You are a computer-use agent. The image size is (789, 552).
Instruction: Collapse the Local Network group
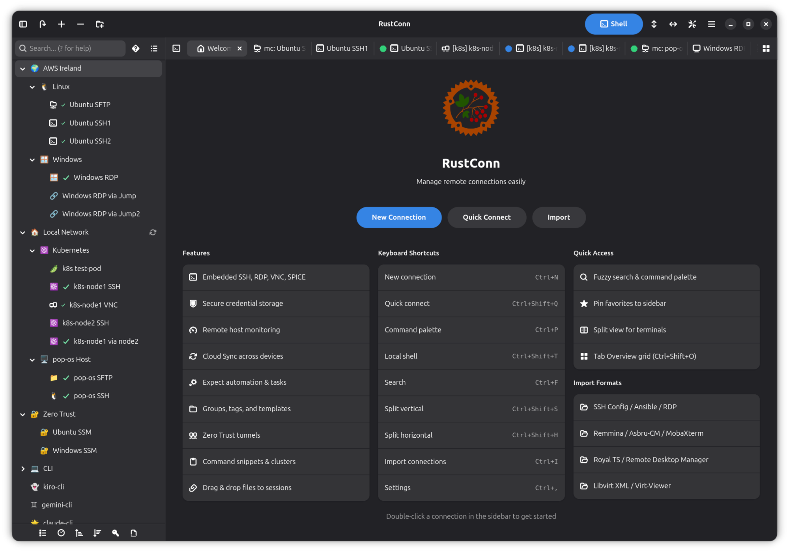tap(23, 233)
